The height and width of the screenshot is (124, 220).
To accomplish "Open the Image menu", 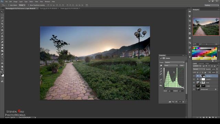I will (x=15, y=2).
